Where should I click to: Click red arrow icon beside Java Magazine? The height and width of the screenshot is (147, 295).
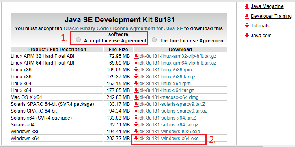[247, 6]
